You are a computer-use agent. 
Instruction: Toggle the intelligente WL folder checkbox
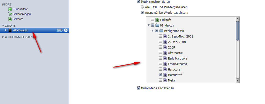pyautogui.click(x=157, y=31)
